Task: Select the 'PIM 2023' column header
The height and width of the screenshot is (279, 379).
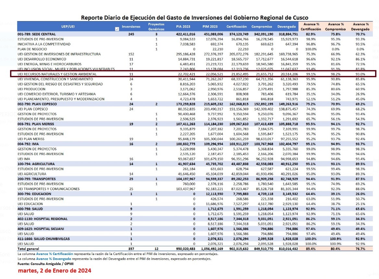Action: (210, 27)
